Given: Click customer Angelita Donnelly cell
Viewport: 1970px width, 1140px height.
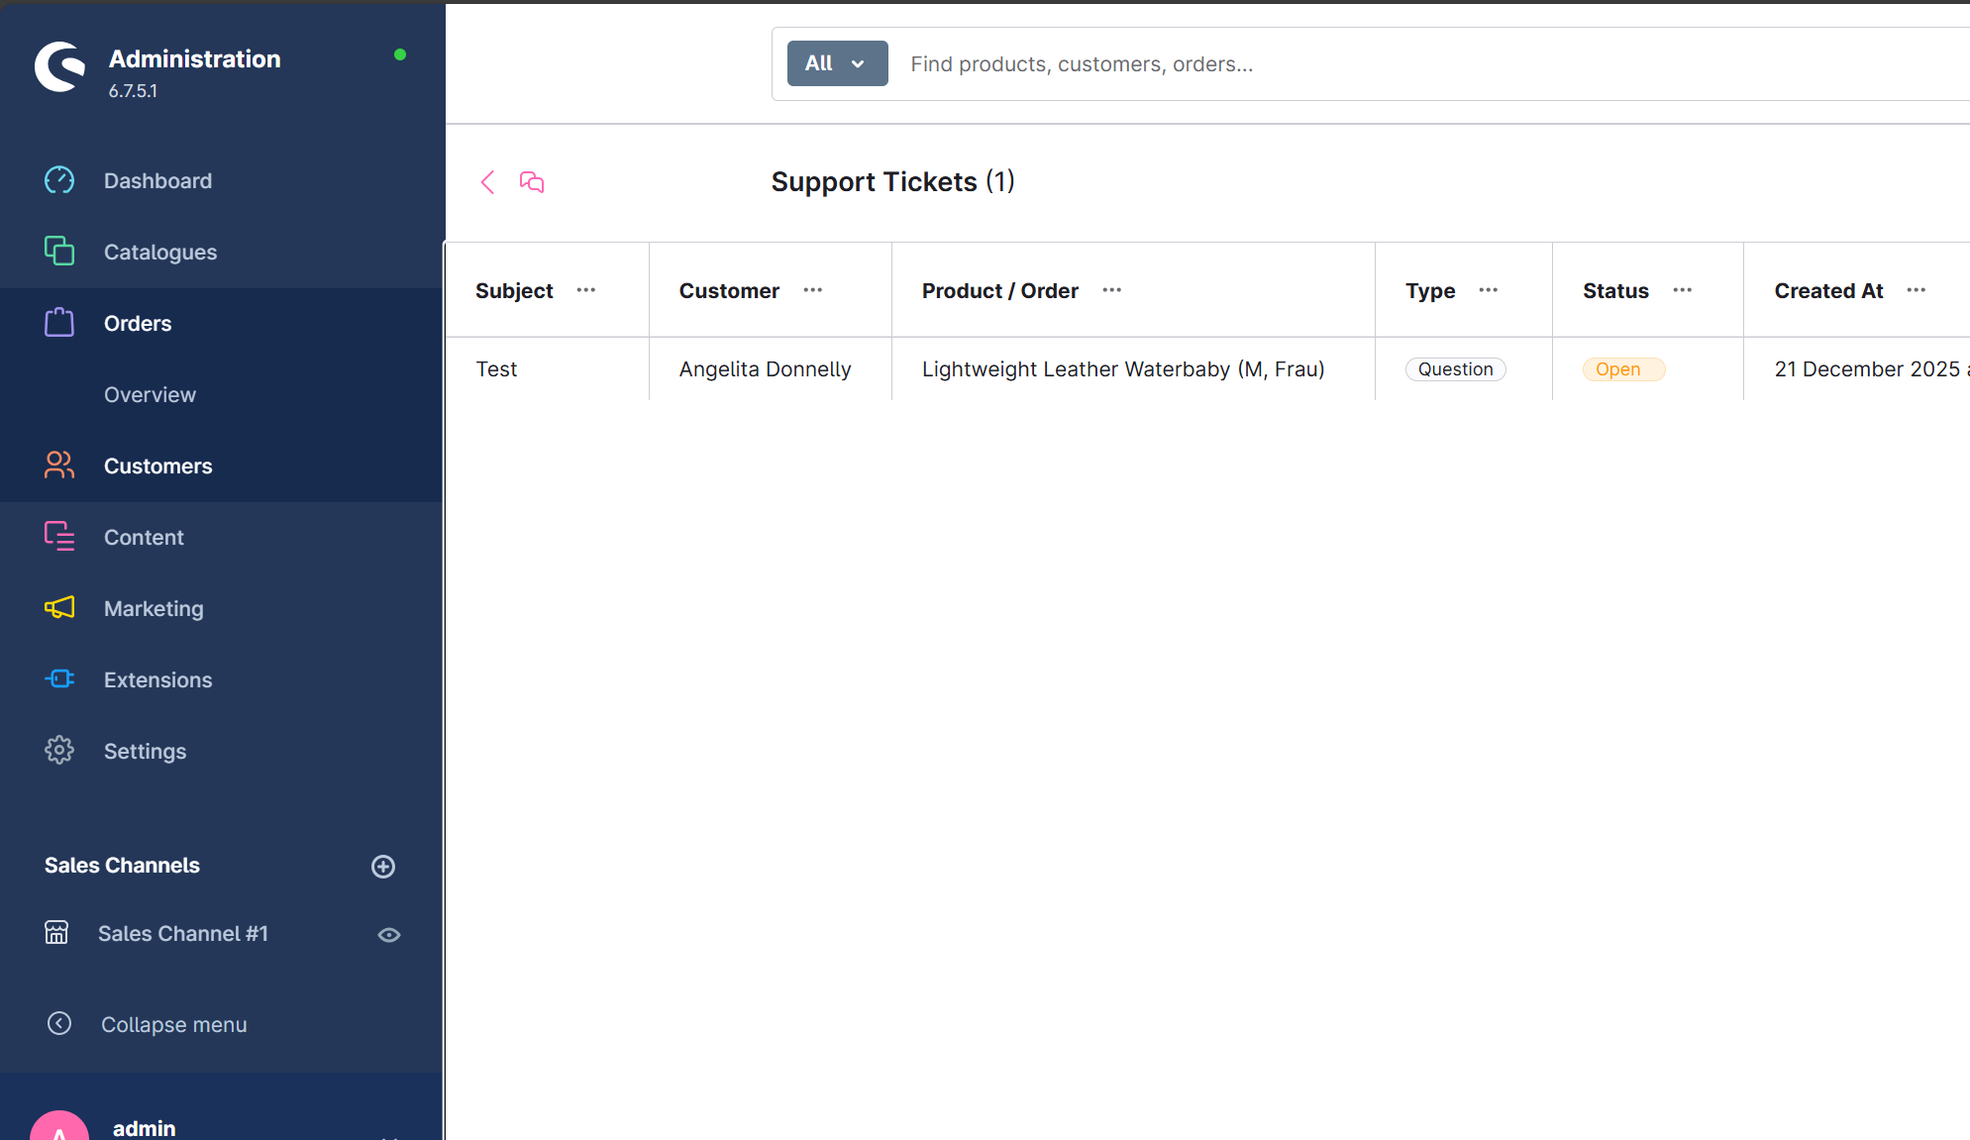Looking at the screenshot, I should click(765, 369).
